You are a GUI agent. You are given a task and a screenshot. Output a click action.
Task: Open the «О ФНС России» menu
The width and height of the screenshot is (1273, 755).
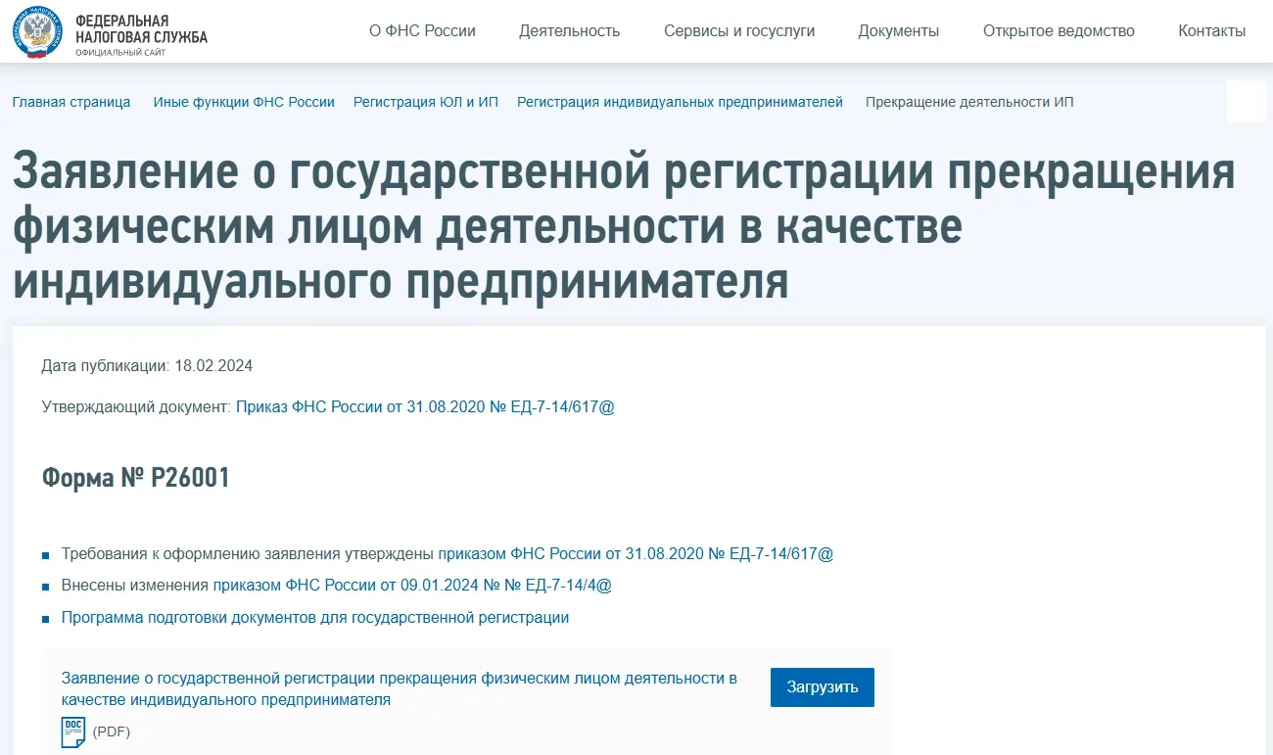(422, 31)
